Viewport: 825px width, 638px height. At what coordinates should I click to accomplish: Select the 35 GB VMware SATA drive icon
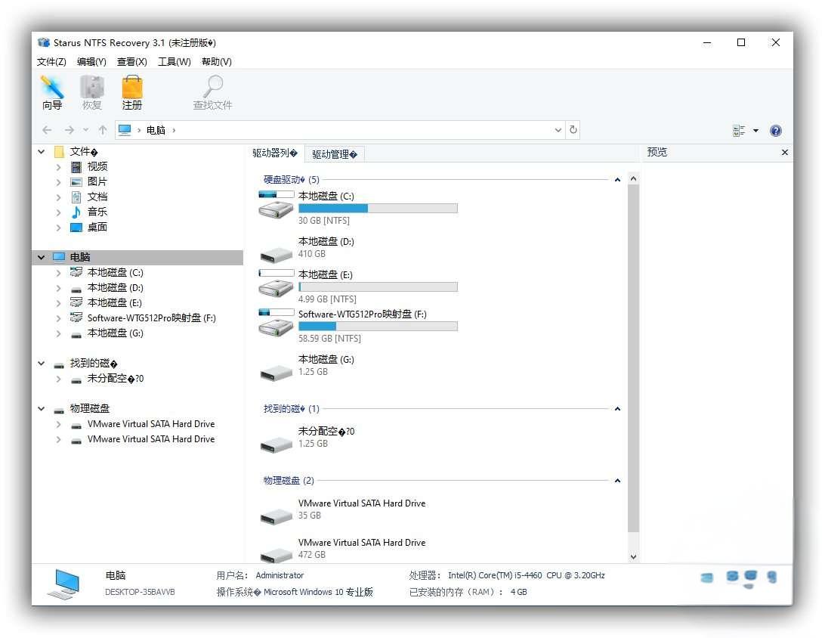(277, 516)
